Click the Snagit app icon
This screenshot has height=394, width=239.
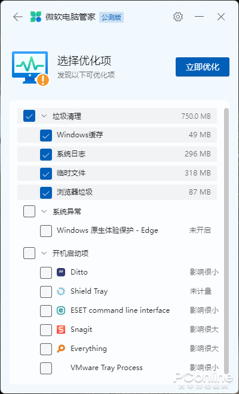tap(61, 330)
